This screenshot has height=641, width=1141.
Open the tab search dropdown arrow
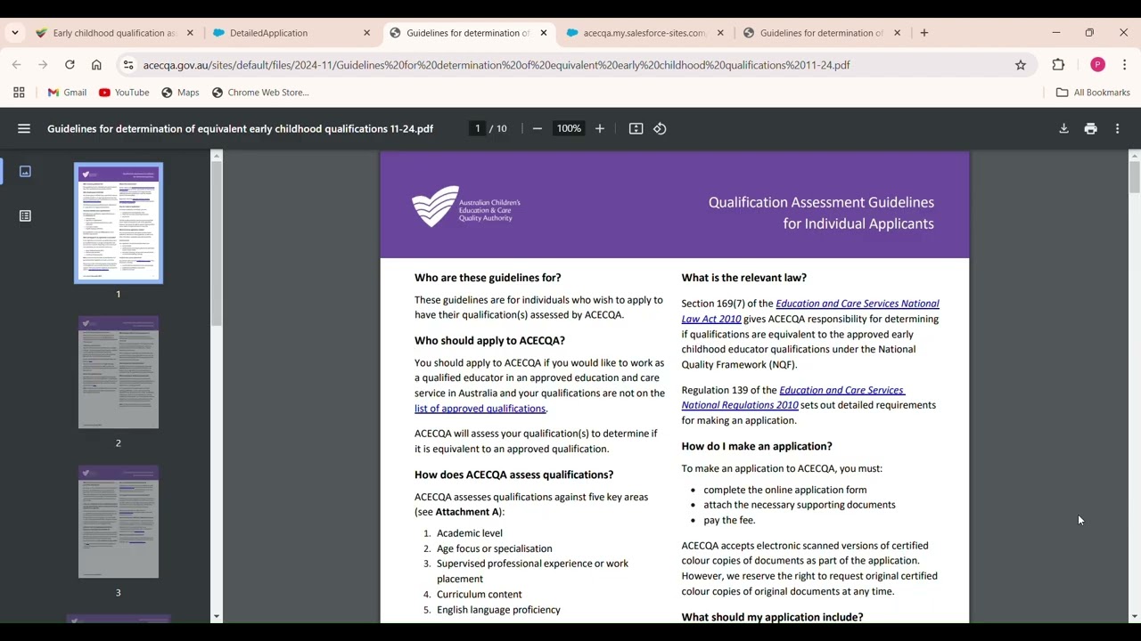click(x=15, y=33)
